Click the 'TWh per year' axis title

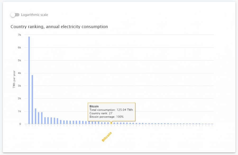pyautogui.click(x=14, y=79)
